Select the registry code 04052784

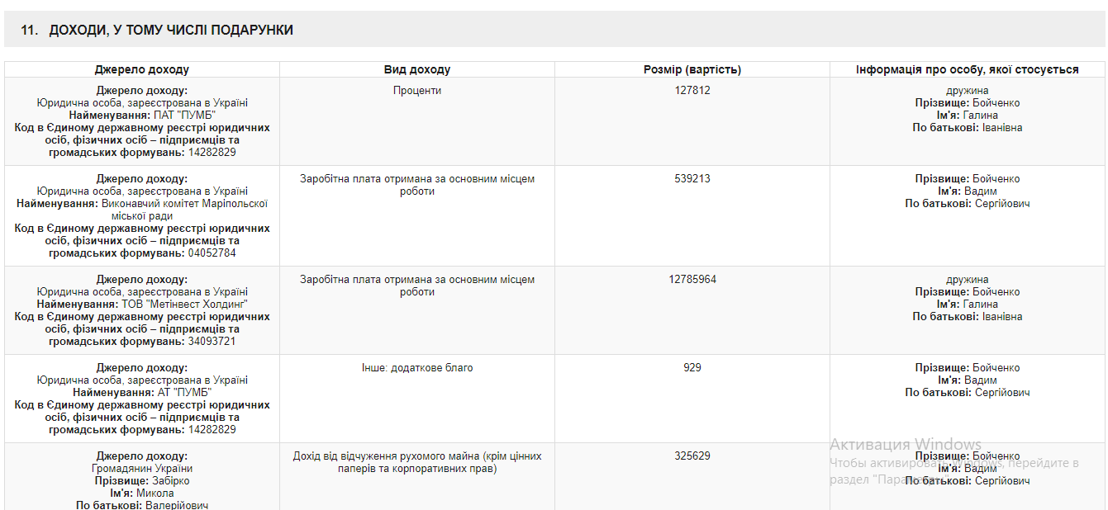pos(212,253)
